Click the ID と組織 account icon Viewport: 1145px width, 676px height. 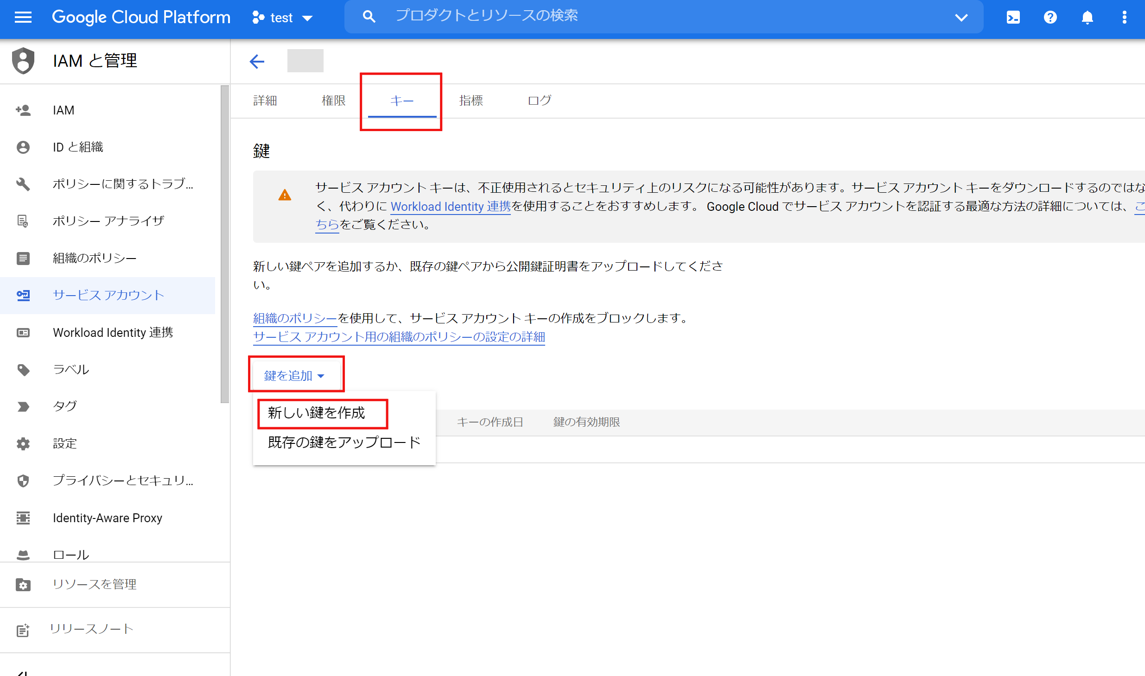(23, 147)
